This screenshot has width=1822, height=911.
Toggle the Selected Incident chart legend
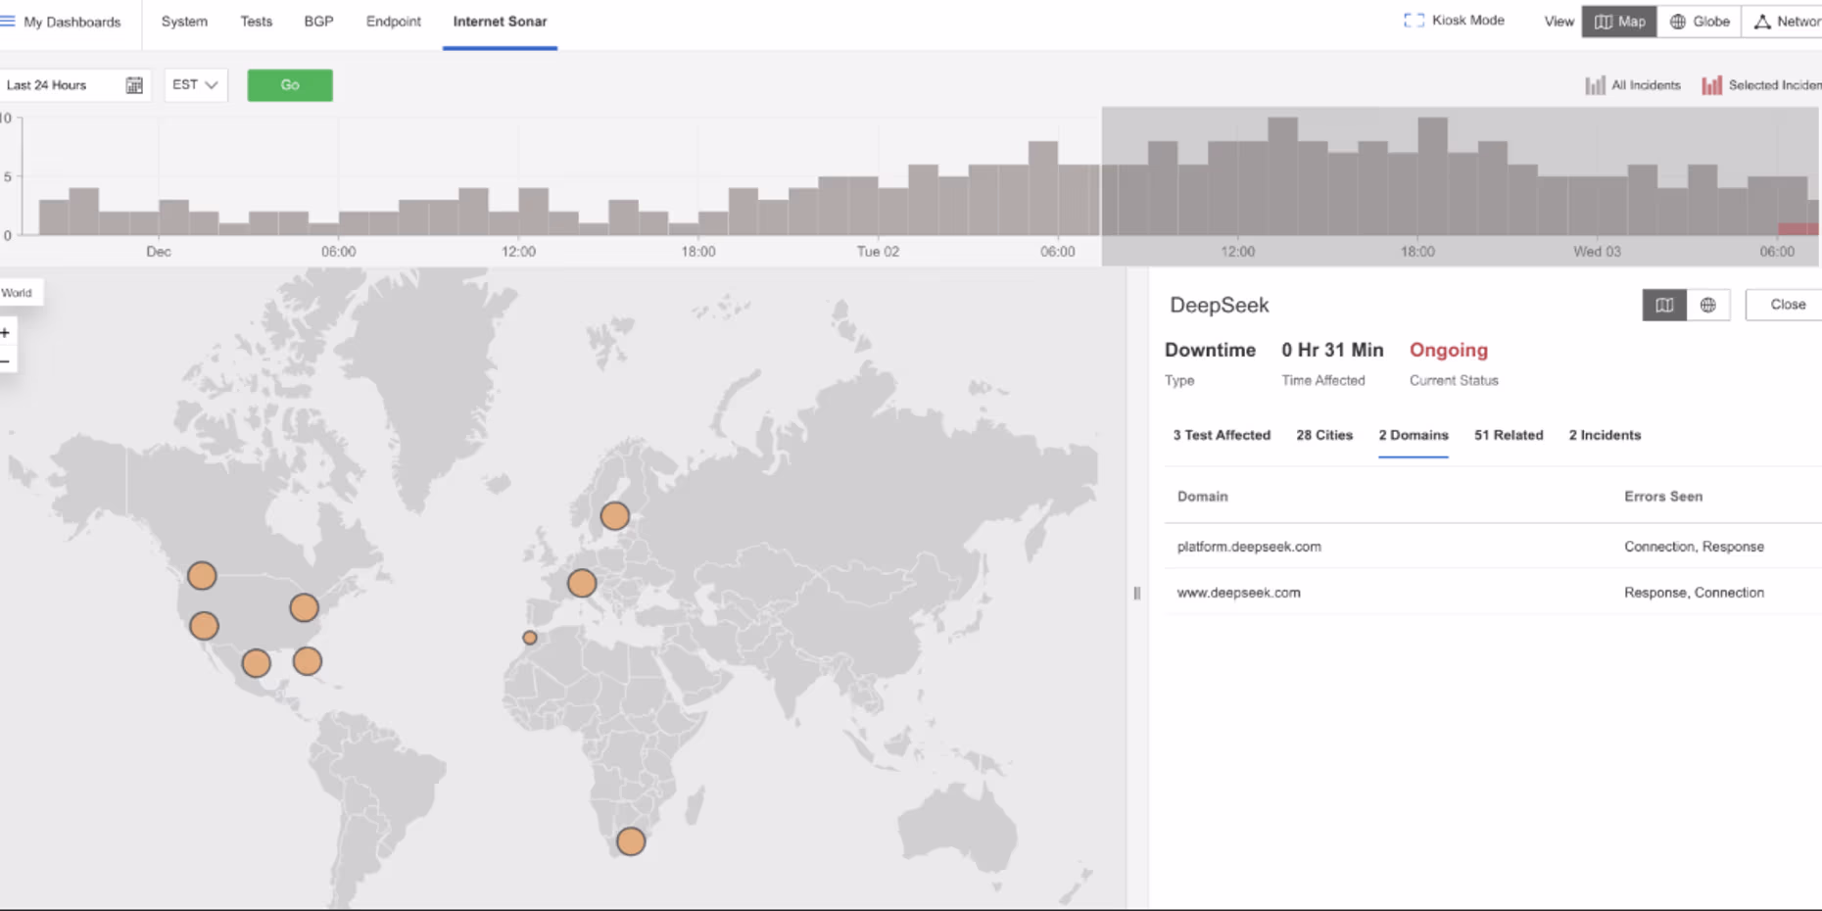(1761, 85)
